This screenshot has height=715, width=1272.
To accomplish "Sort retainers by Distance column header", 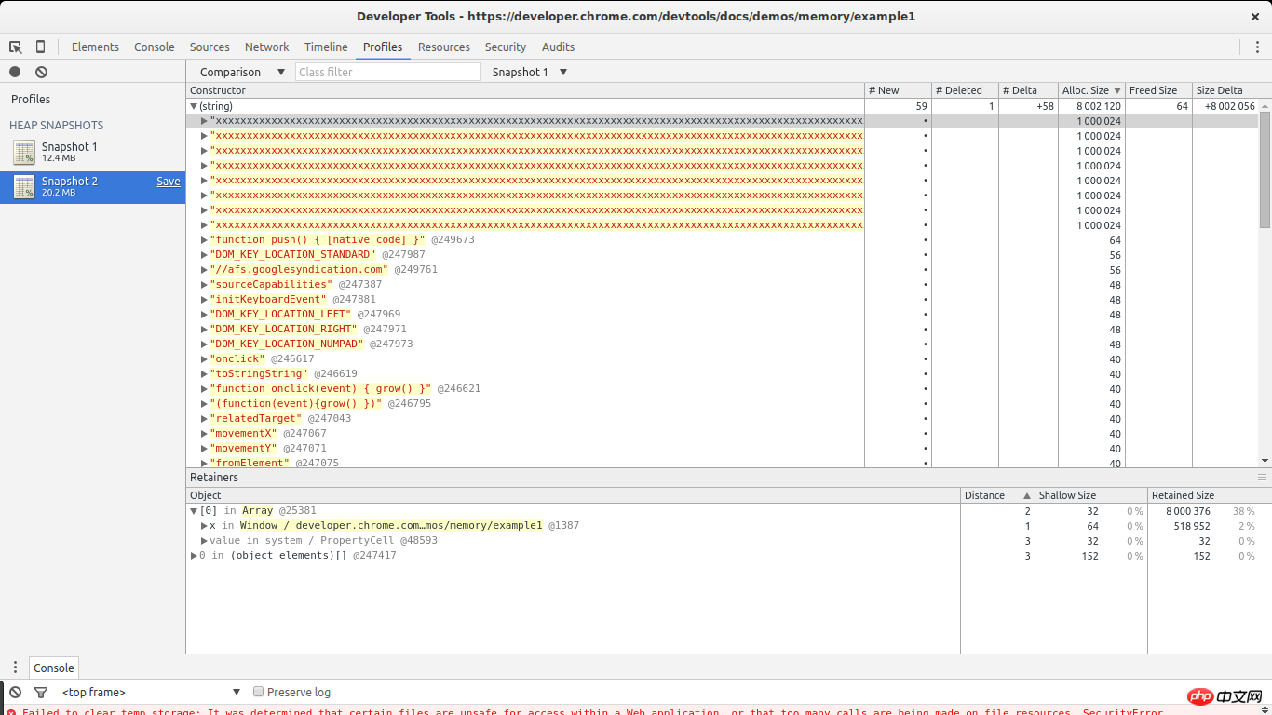I will 997,495.
